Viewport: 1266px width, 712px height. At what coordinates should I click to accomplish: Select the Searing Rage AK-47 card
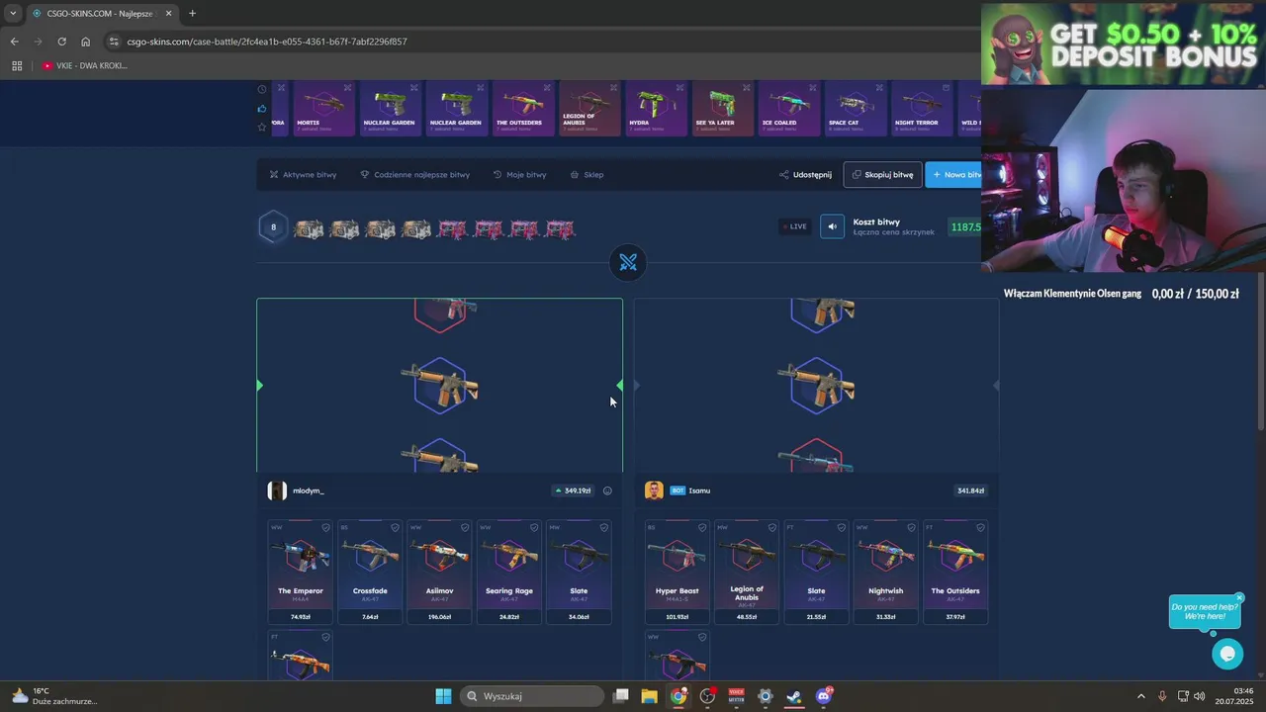(x=509, y=573)
